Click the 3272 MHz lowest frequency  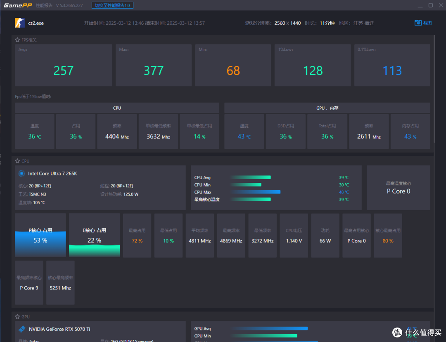pyautogui.click(x=262, y=241)
